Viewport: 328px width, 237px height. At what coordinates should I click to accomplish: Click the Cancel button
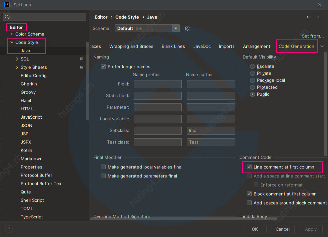click(x=283, y=229)
